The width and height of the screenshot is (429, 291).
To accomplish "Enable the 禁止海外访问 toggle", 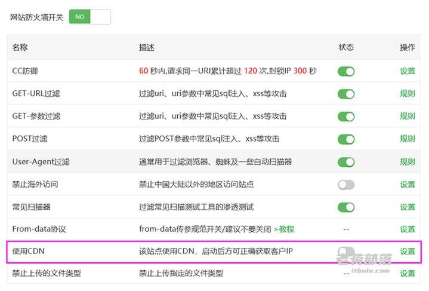I will [x=346, y=185].
